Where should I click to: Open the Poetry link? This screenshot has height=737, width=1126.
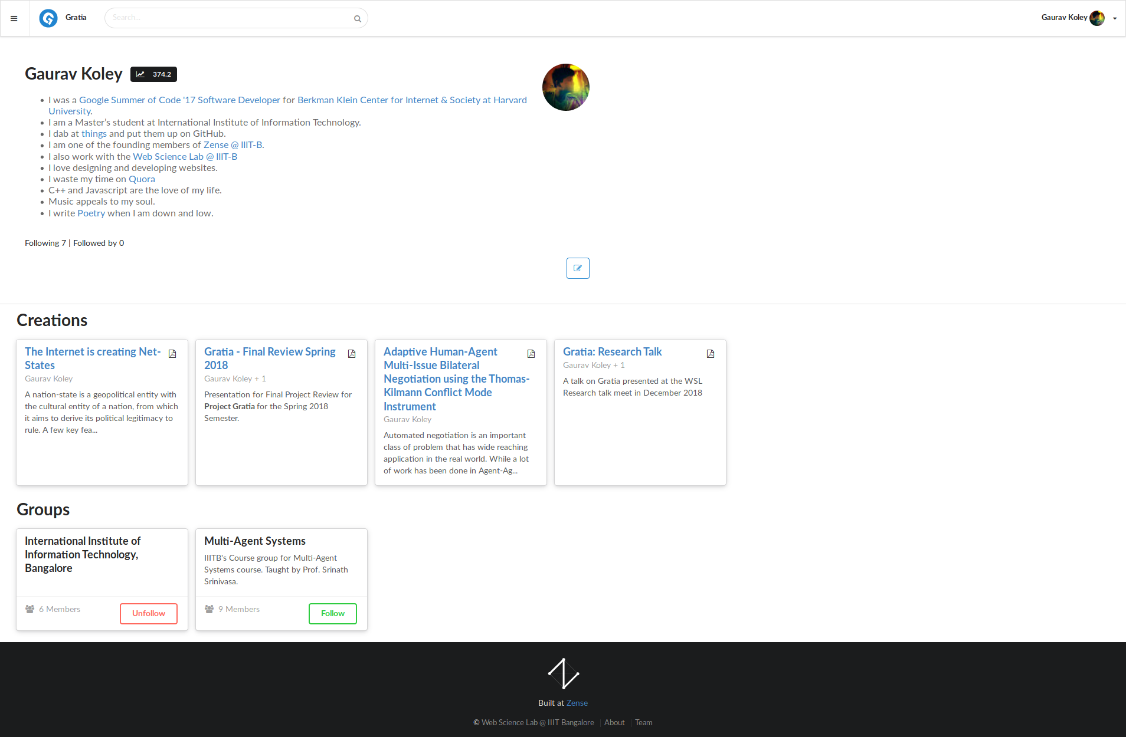point(91,213)
